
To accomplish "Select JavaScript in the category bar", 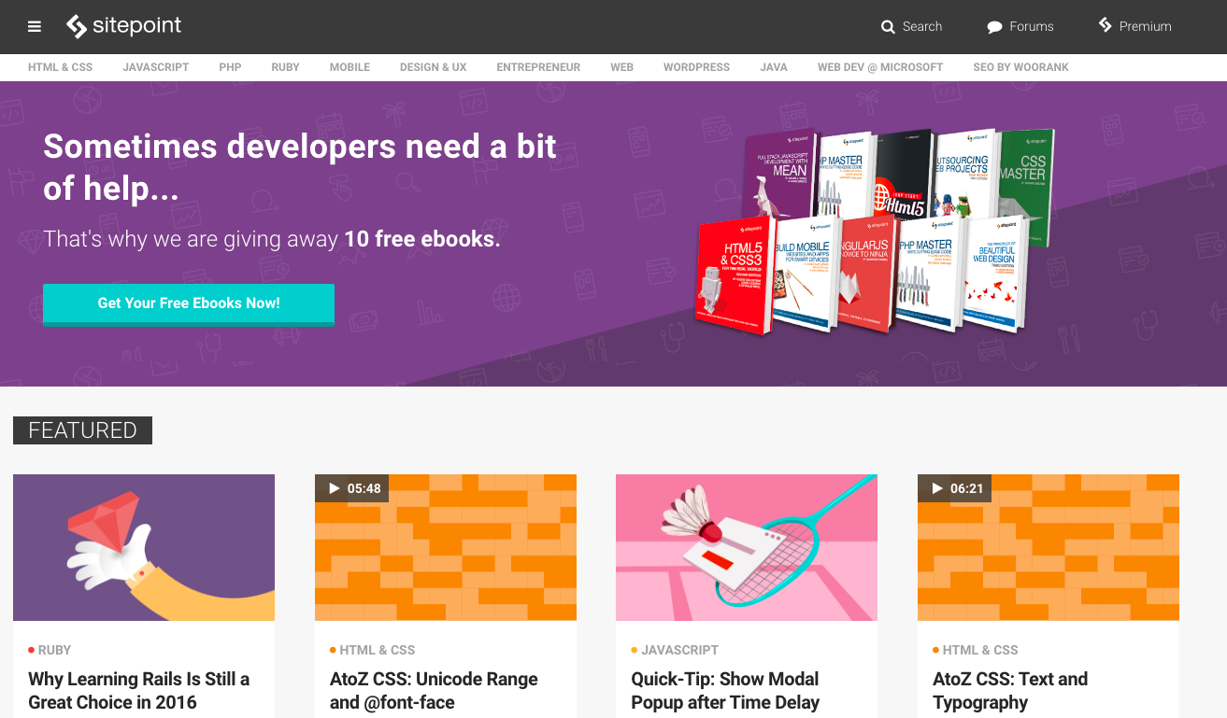I will 156,67.
